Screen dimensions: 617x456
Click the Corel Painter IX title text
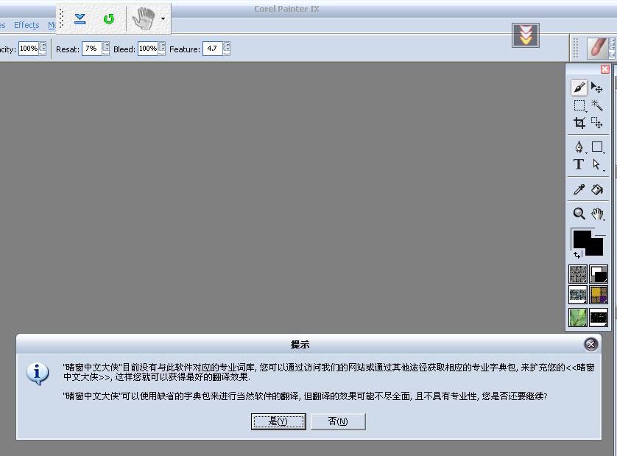point(286,9)
